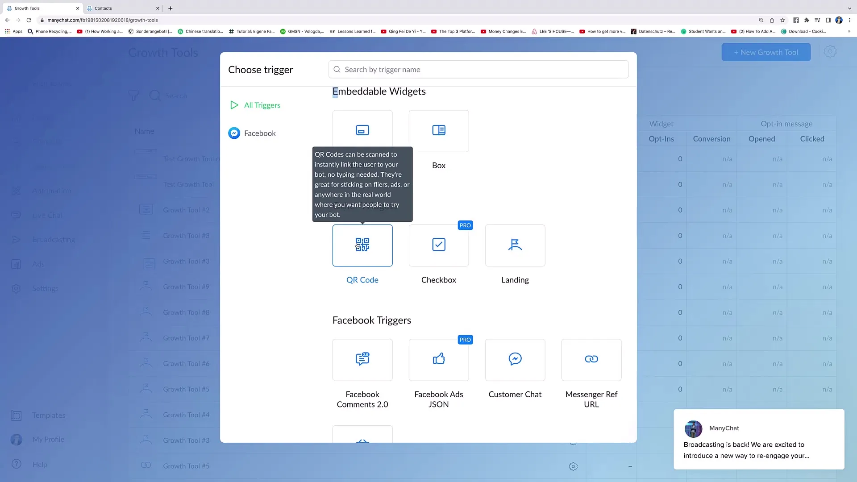Open the Broadcasting section in sidebar
Screen dimensions: 857x482
click(x=52, y=239)
